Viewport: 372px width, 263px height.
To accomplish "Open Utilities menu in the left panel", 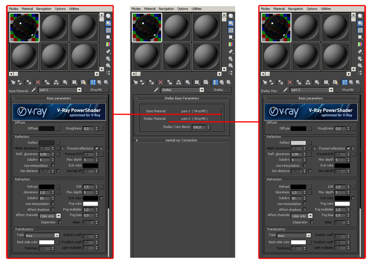I will [x=73, y=8].
